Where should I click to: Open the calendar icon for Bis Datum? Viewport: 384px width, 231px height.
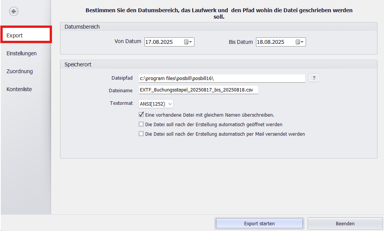click(298, 42)
